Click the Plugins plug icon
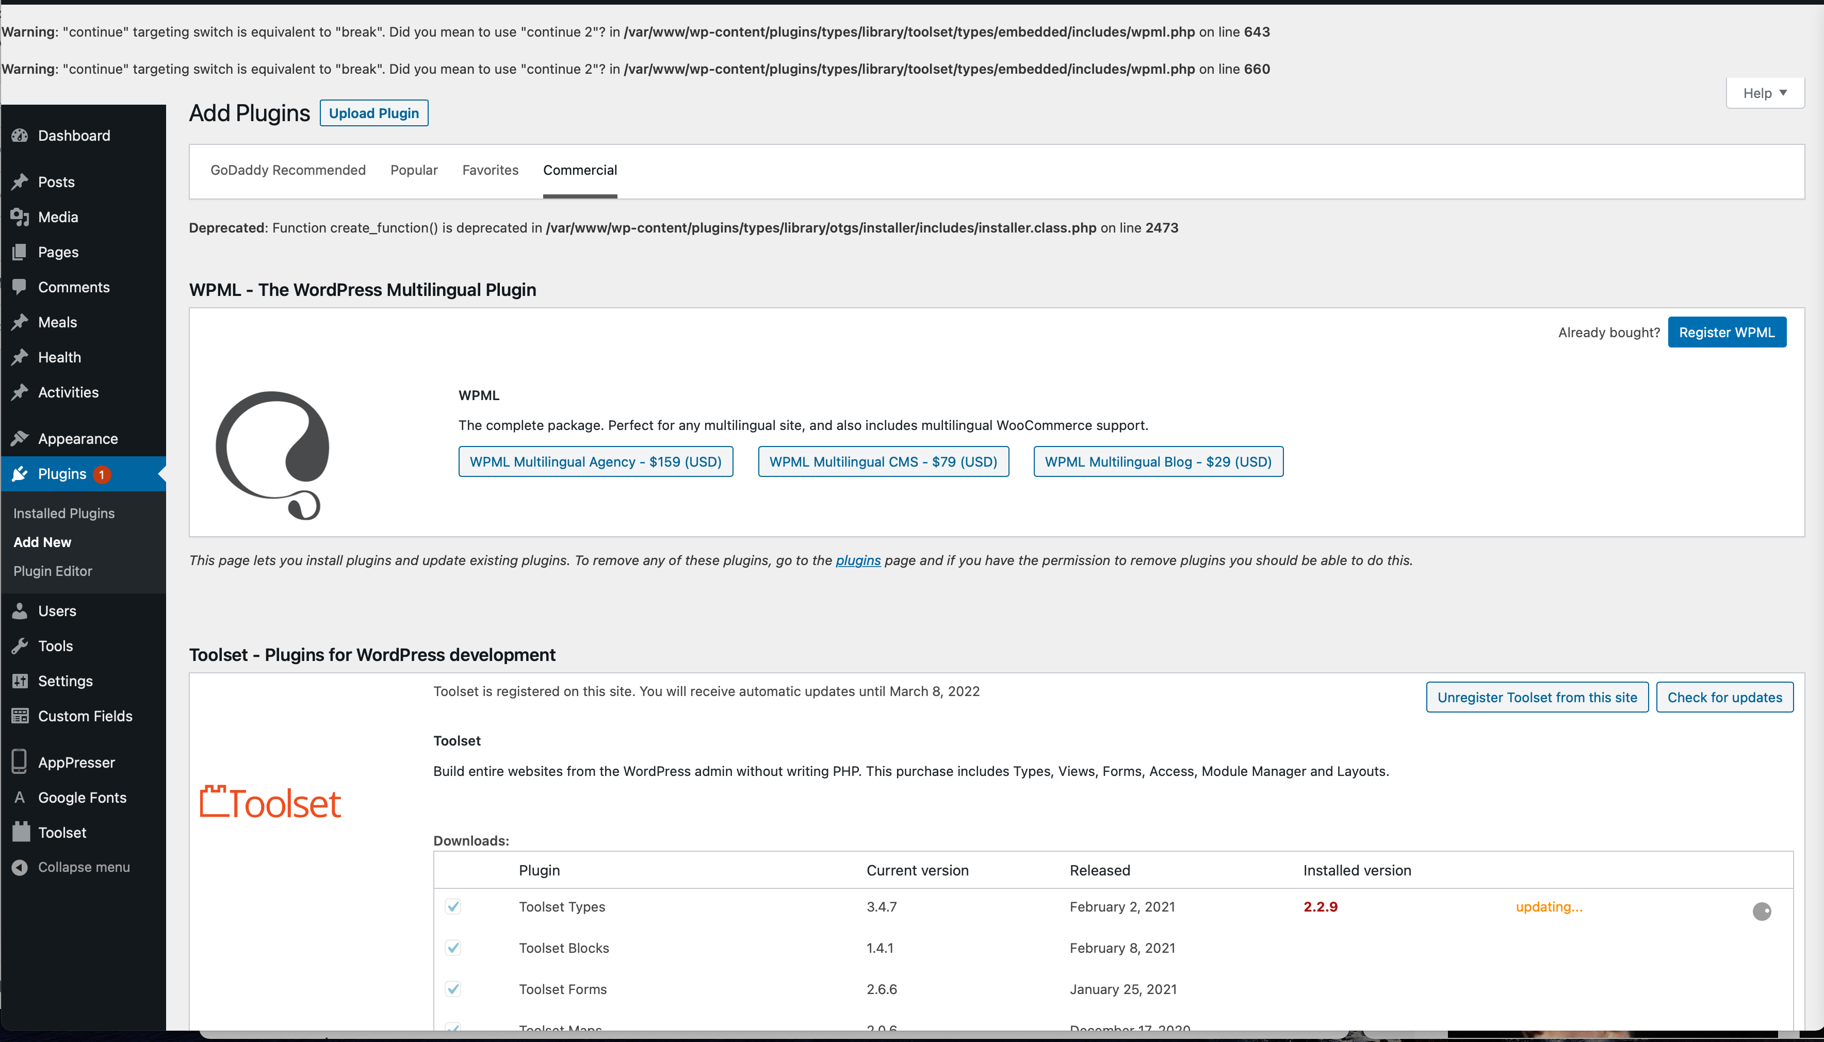Screen dimensions: 1824x1042 point(19,474)
